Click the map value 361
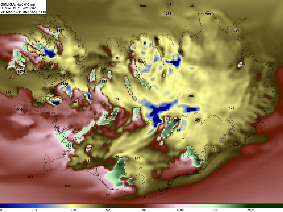The height and width of the screenshot is (212, 283). point(193,6)
